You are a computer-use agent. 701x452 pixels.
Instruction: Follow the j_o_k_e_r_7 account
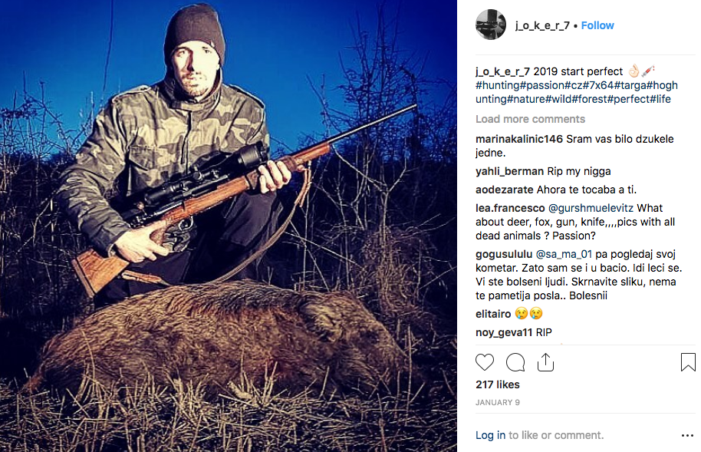(597, 25)
